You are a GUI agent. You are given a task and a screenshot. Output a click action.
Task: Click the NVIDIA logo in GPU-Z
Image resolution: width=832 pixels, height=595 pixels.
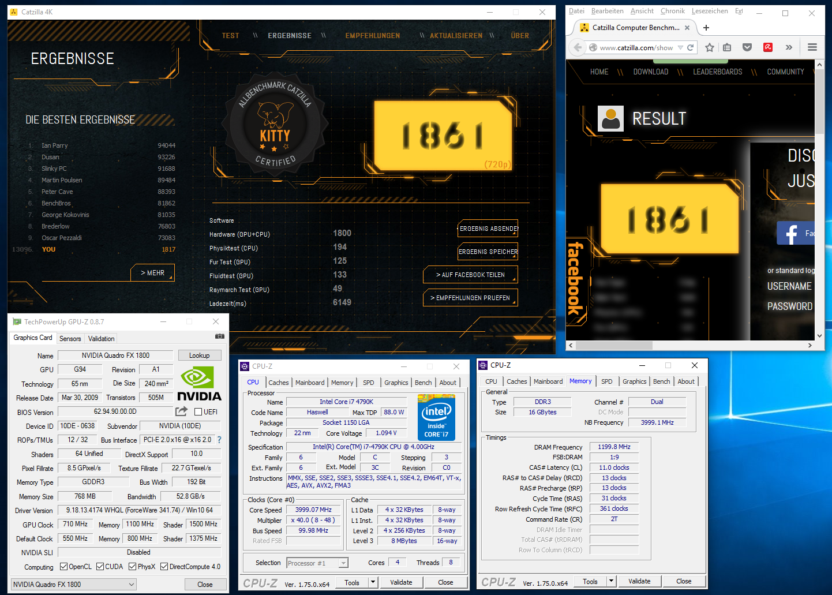[x=199, y=385]
